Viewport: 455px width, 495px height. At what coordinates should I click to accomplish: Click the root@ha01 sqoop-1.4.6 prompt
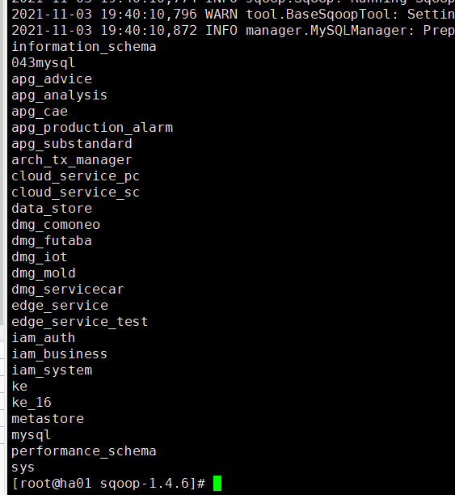coord(108,484)
